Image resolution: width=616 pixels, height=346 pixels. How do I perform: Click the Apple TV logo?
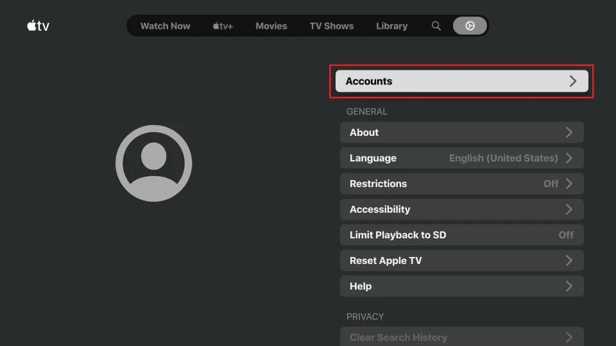tap(38, 26)
